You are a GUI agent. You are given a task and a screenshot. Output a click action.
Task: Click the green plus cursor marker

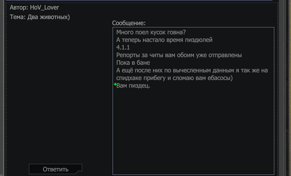(x=115, y=85)
